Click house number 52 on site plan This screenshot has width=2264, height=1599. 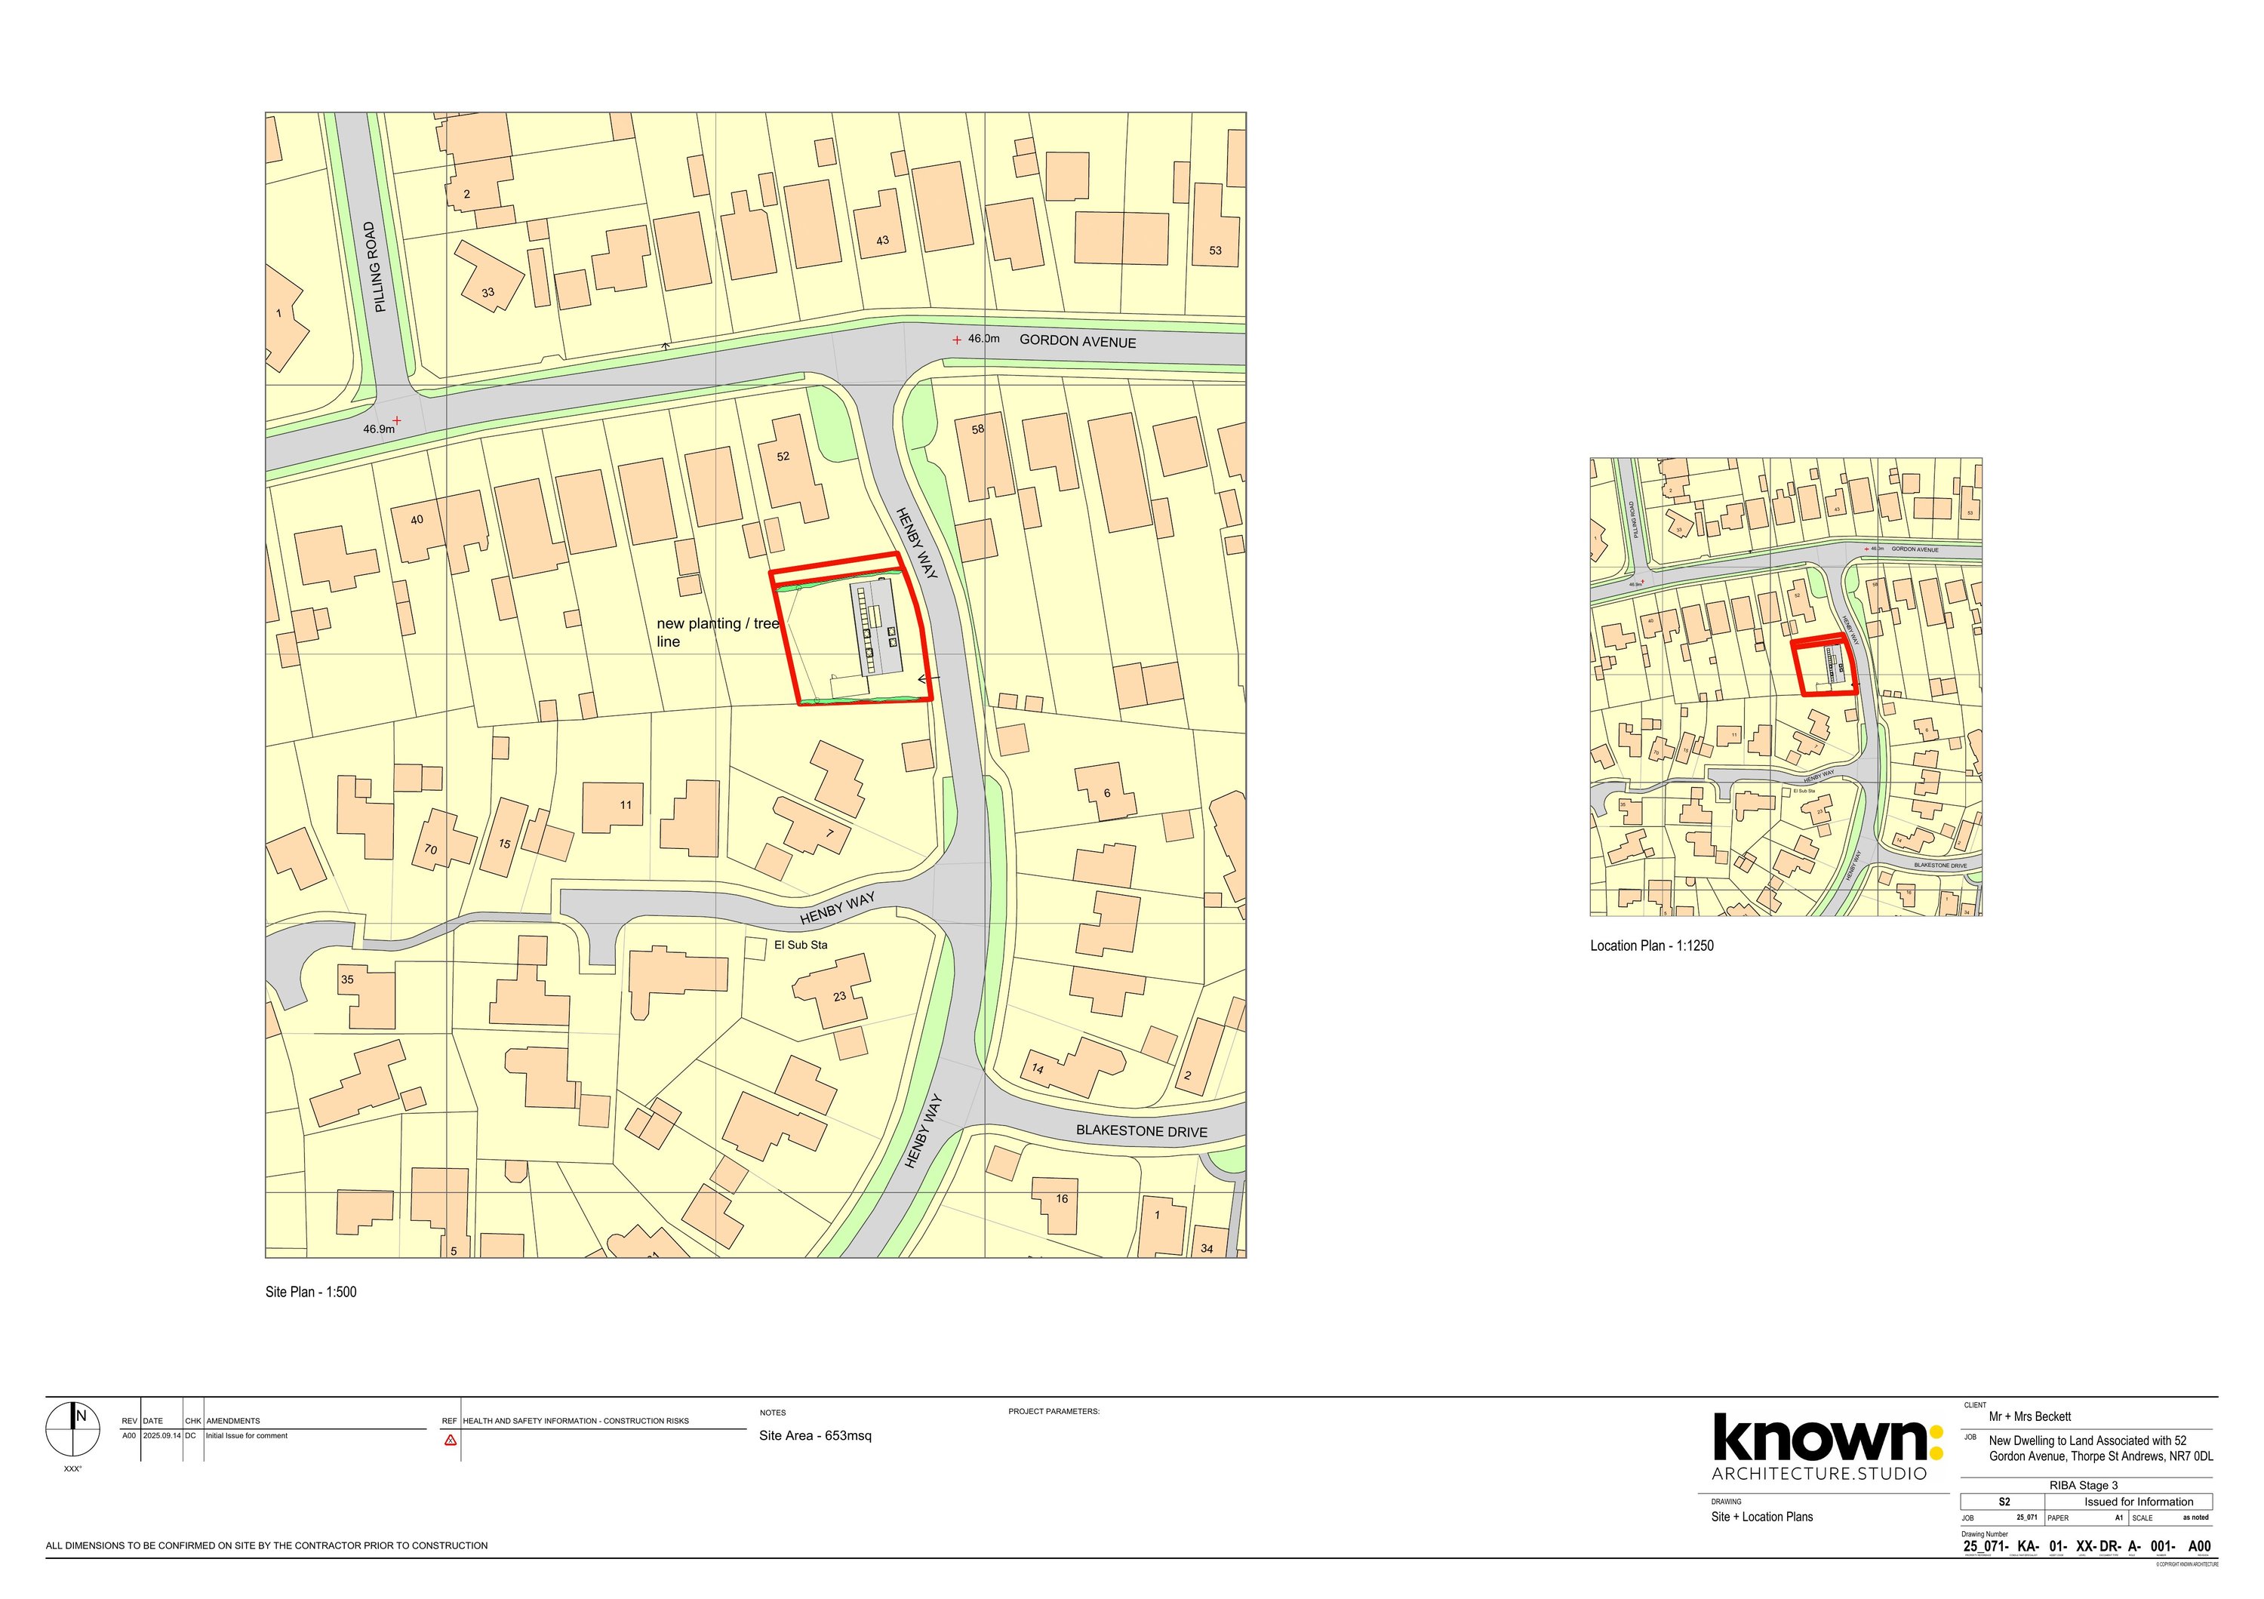[x=783, y=457]
